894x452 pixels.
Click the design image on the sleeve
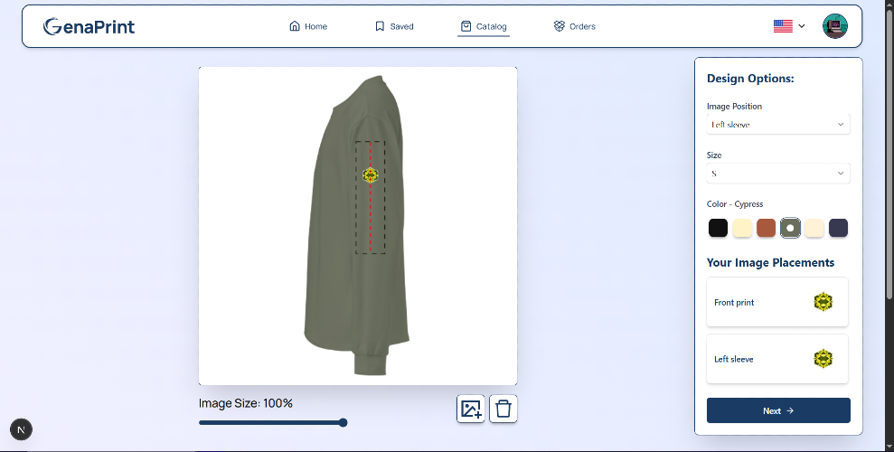(371, 175)
